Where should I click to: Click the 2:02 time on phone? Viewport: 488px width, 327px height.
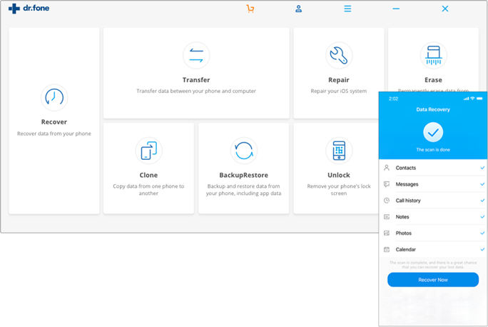tap(393, 99)
